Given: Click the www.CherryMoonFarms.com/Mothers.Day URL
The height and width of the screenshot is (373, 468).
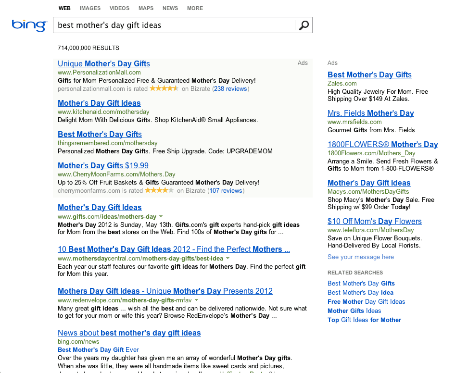Looking at the screenshot, I should [116, 174].
